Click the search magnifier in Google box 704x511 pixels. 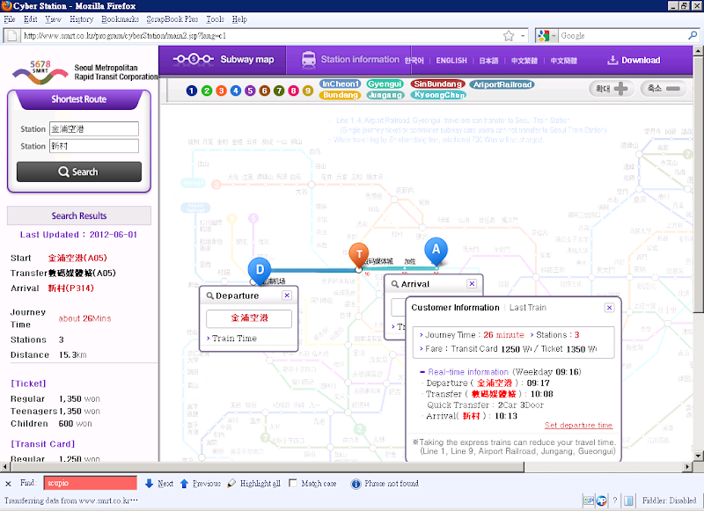693,35
